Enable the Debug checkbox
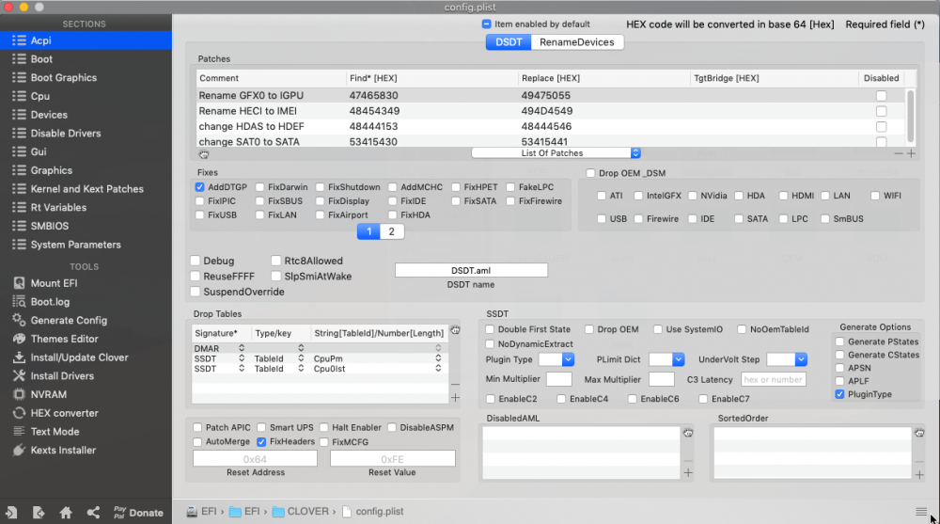940x524 pixels. coord(196,261)
